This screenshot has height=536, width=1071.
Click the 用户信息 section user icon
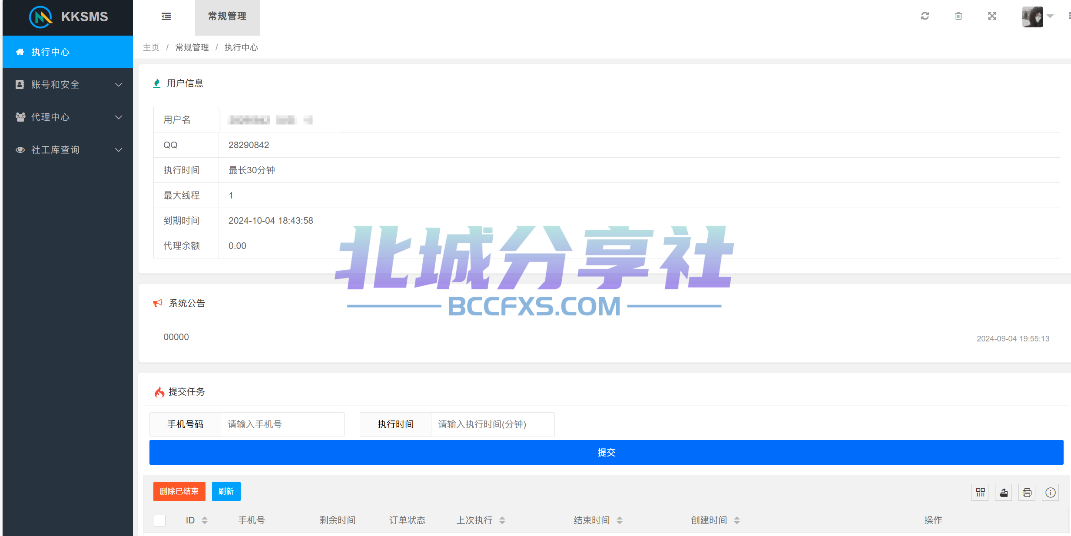point(157,83)
